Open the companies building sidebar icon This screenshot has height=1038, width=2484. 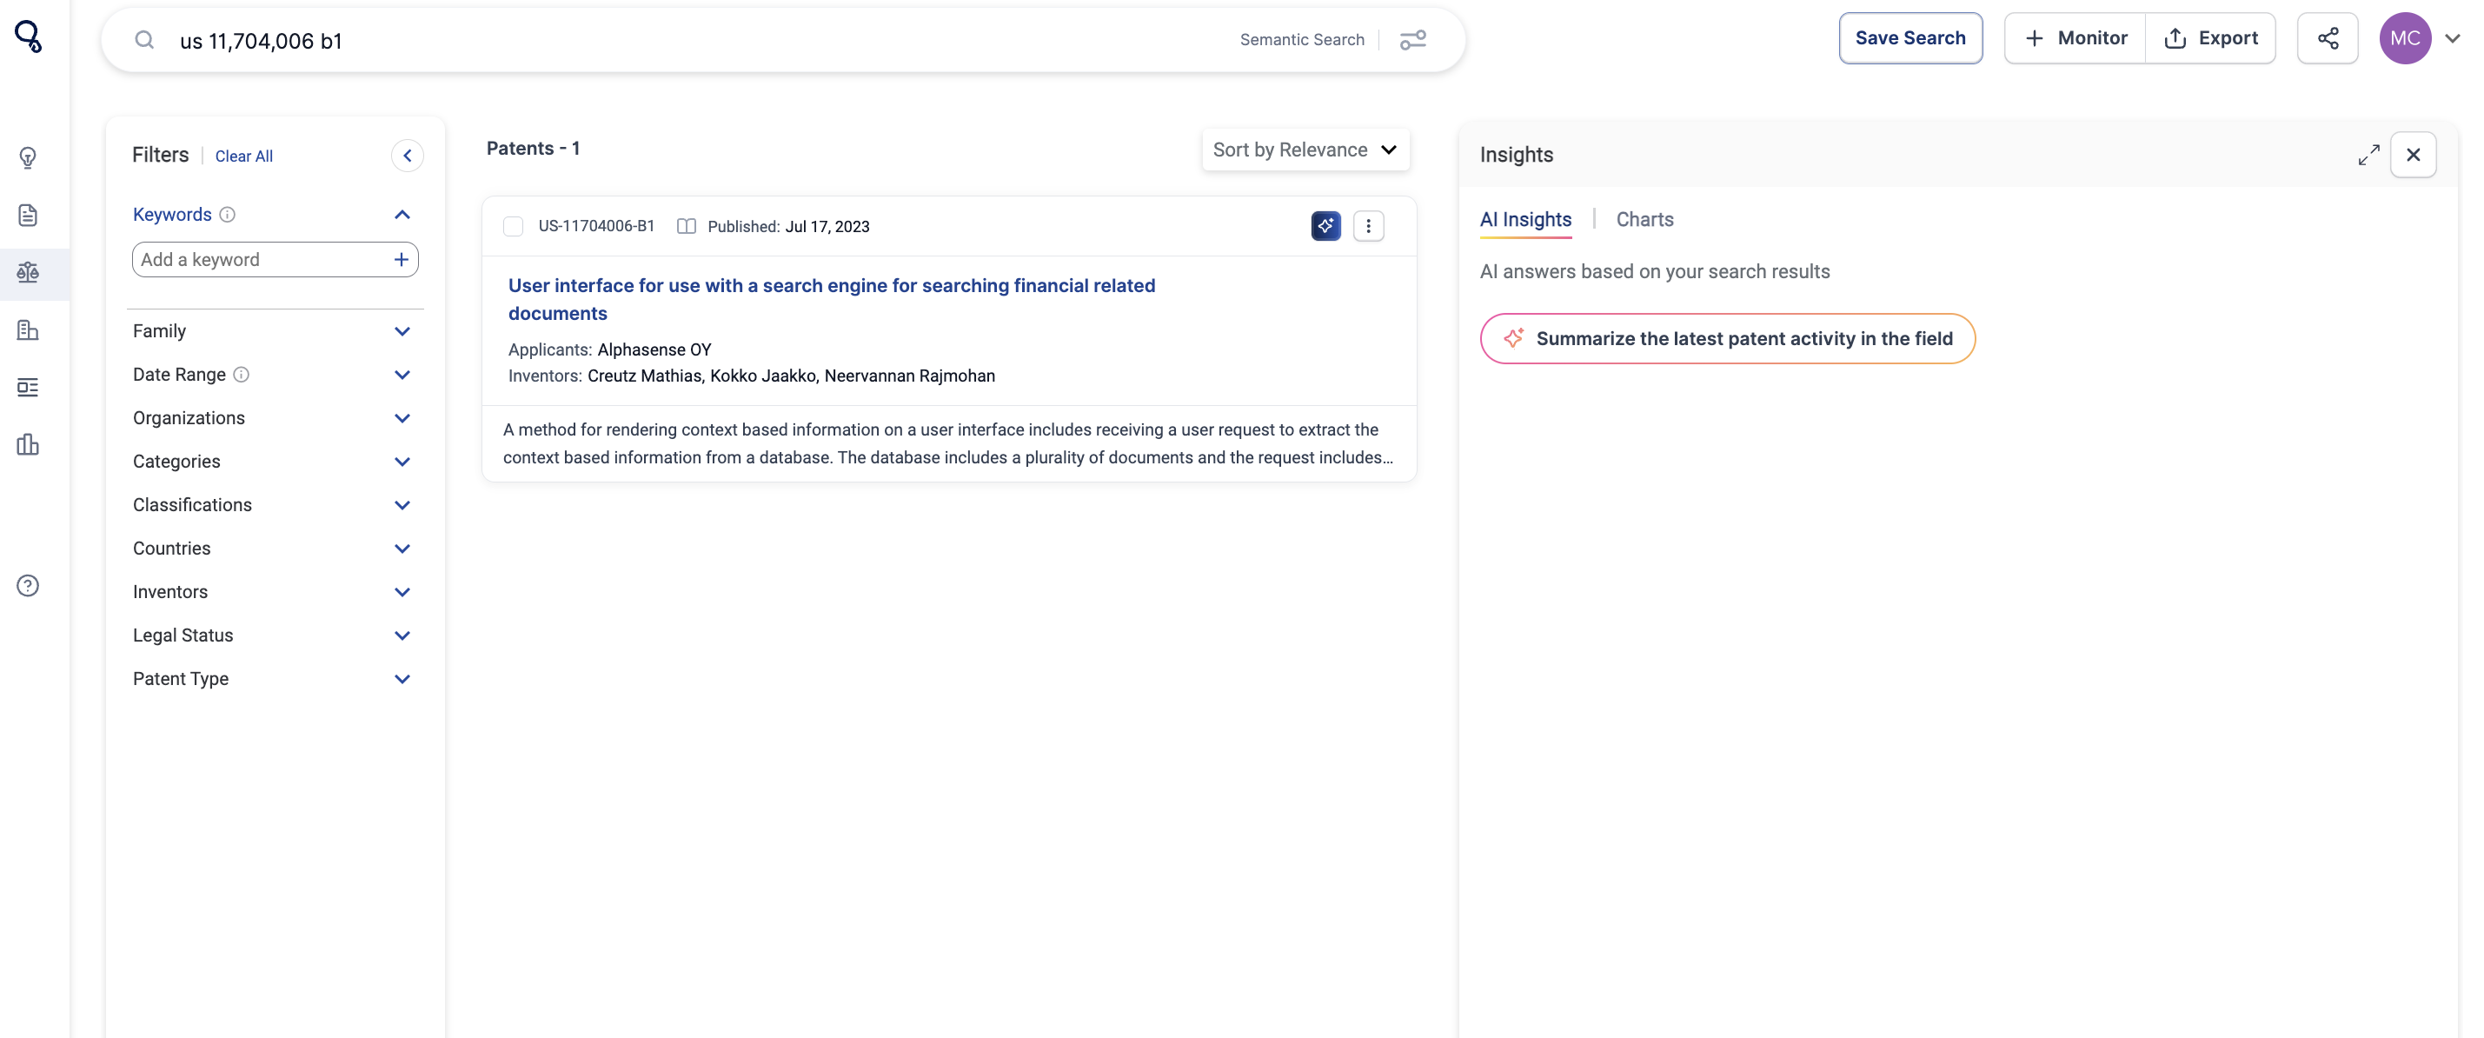(28, 330)
